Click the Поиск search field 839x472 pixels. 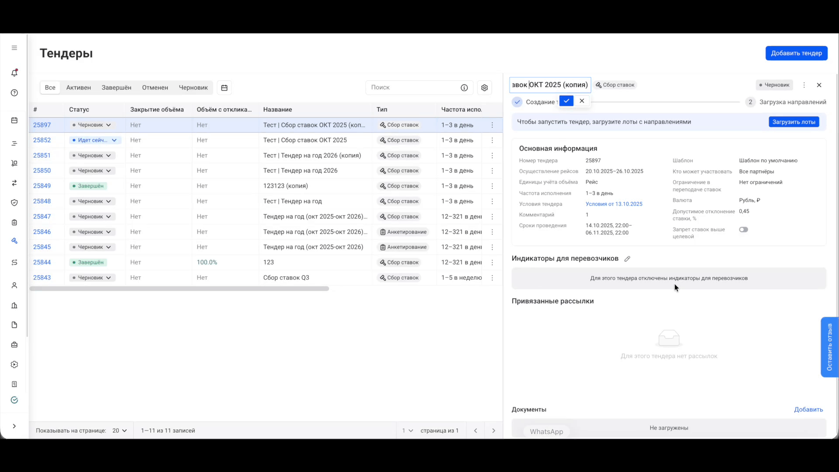click(x=411, y=87)
